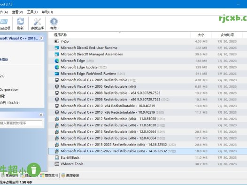
Task: Click StartAllBack's 11.0 MB size
Action: tap(201, 157)
